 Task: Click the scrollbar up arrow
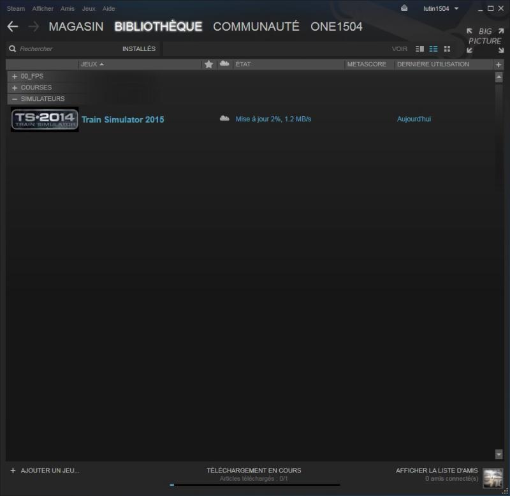(499, 77)
